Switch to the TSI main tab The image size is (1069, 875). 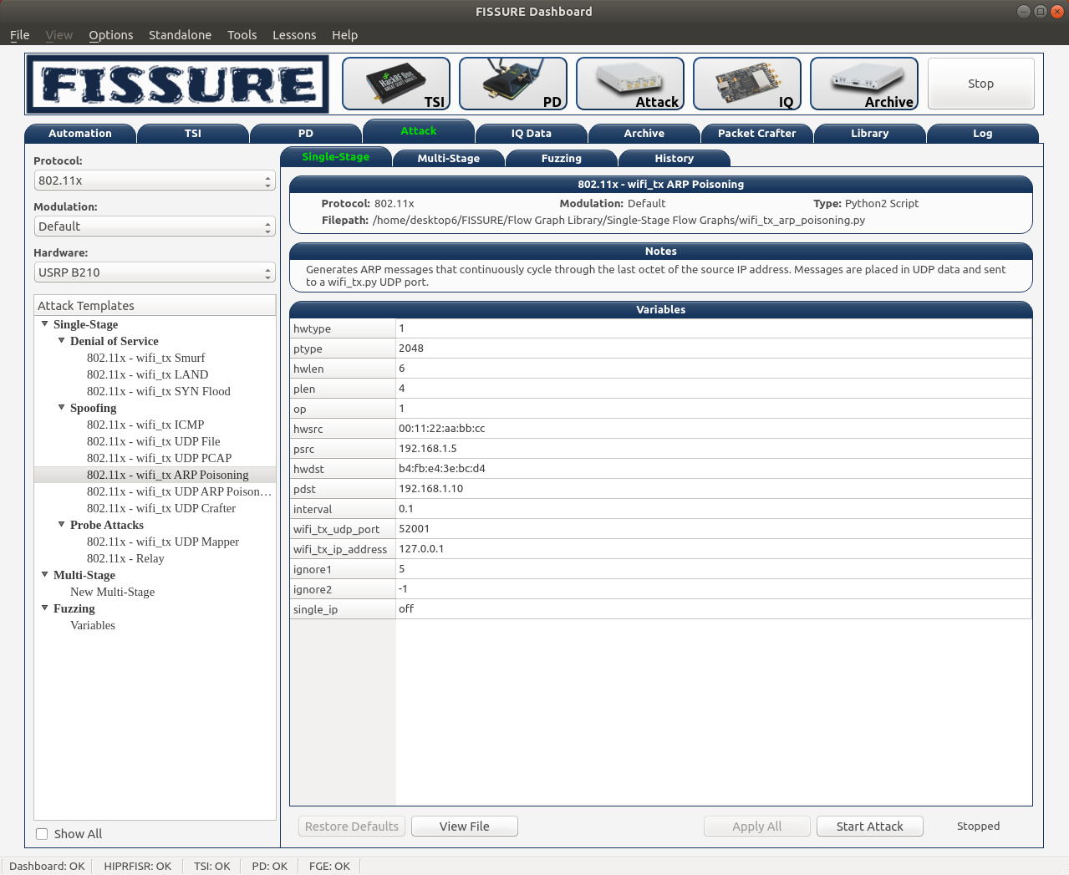click(193, 134)
